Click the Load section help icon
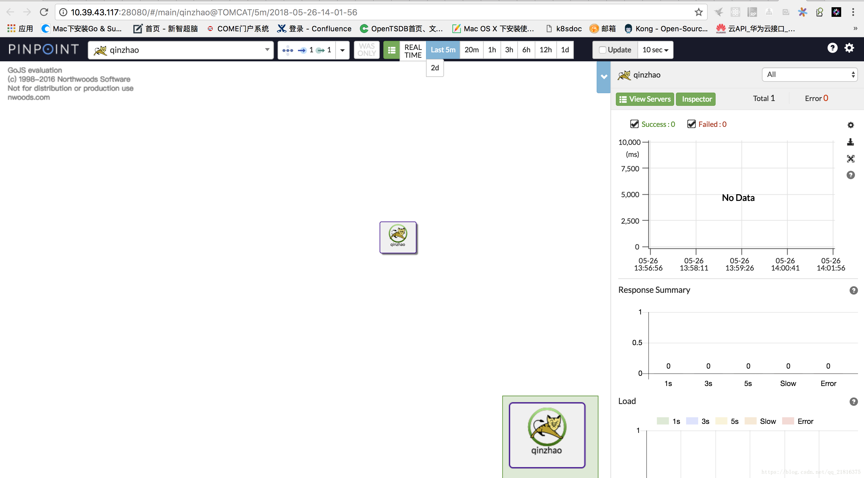 (x=852, y=401)
